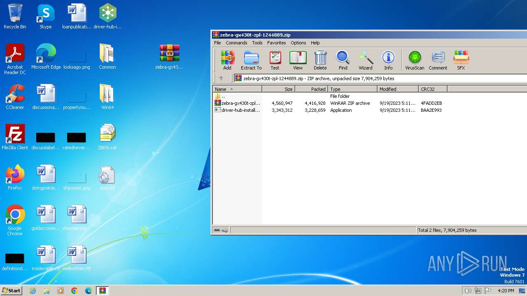Sort by the Packed column header
This screenshot has width=527, height=296.
[x=311, y=89]
